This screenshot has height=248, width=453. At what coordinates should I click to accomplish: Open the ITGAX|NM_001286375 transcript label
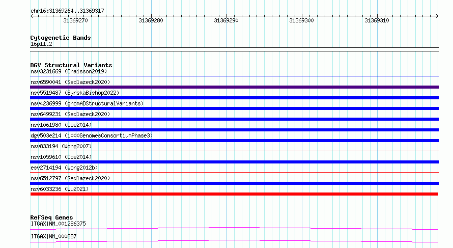click(58, 224)
